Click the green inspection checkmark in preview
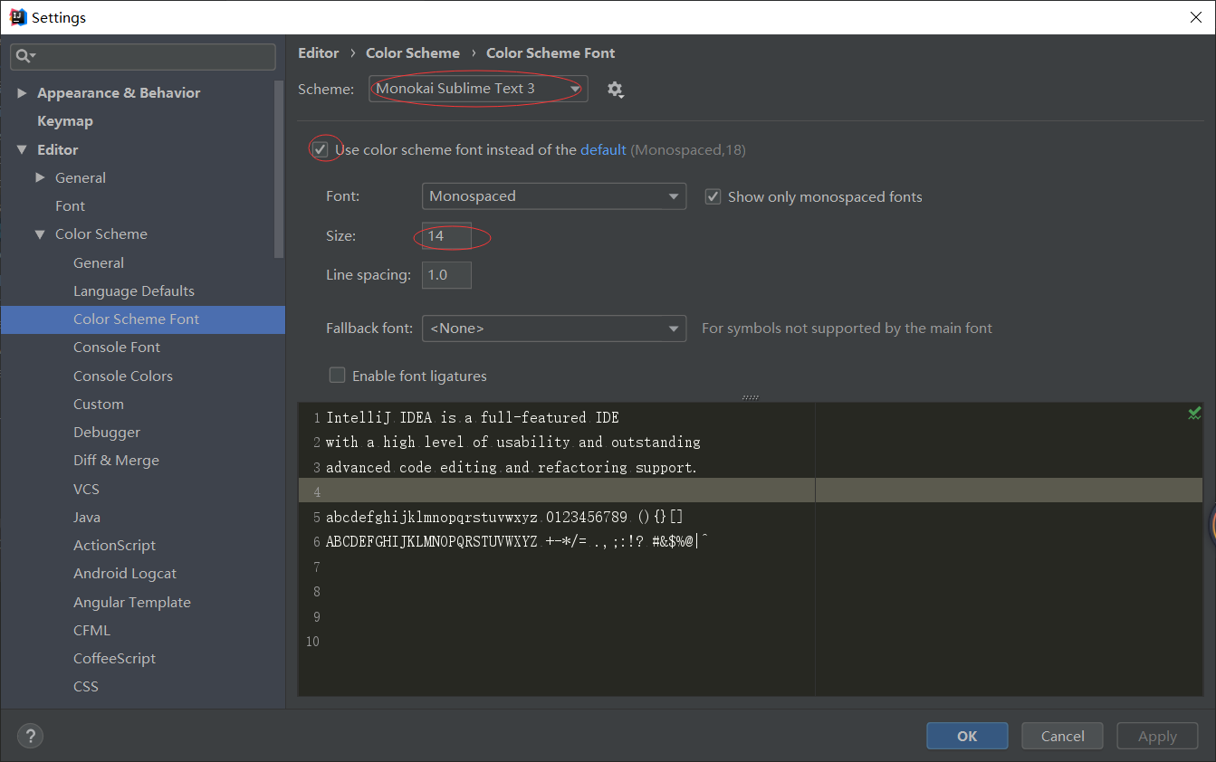 click(1194, 414)
